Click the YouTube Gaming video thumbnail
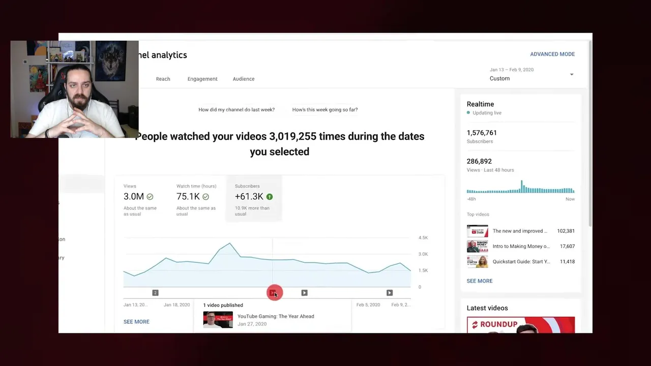The height and width of the screenshot is (366, 651). [218, 320]
